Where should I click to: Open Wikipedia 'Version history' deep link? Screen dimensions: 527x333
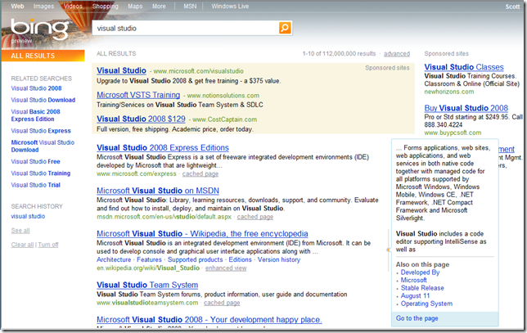[x=279, y=259]
